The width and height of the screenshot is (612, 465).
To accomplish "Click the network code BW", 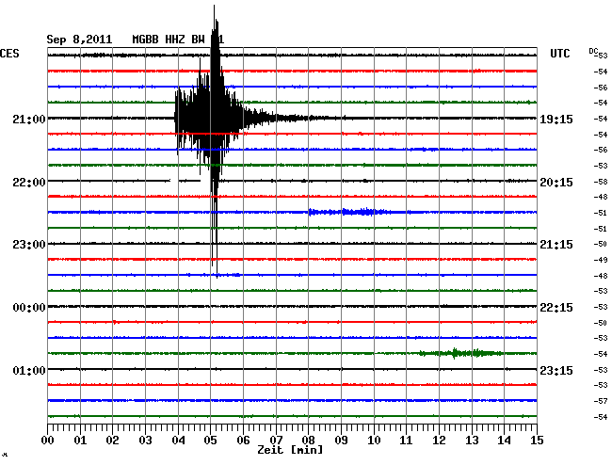I will coord(198,40).
